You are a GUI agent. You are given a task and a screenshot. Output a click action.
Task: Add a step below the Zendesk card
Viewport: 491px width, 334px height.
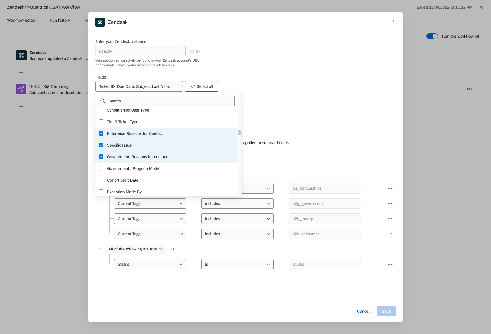(x=21, y=72)
